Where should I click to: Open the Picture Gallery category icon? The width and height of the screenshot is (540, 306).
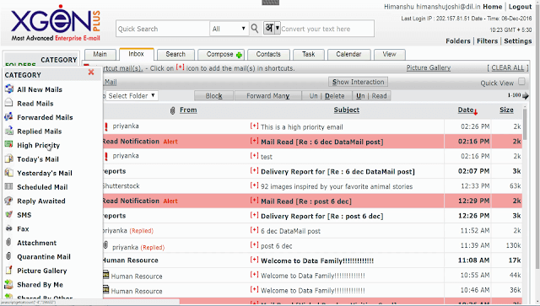(x=9, y=271)
